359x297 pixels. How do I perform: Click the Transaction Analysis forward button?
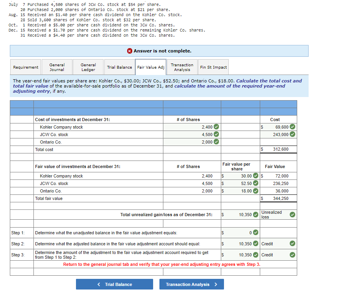(x=191, y=284)
